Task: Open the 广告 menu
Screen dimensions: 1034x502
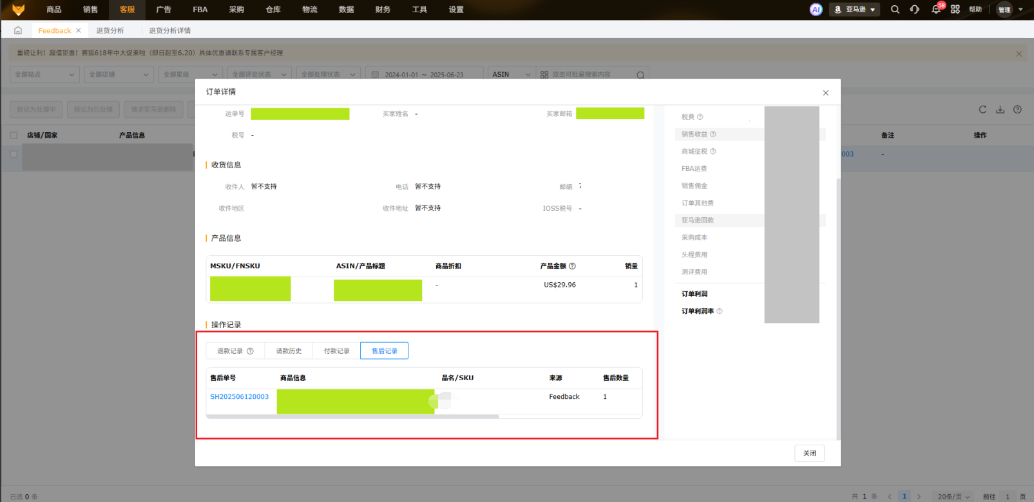Action: 164,10
